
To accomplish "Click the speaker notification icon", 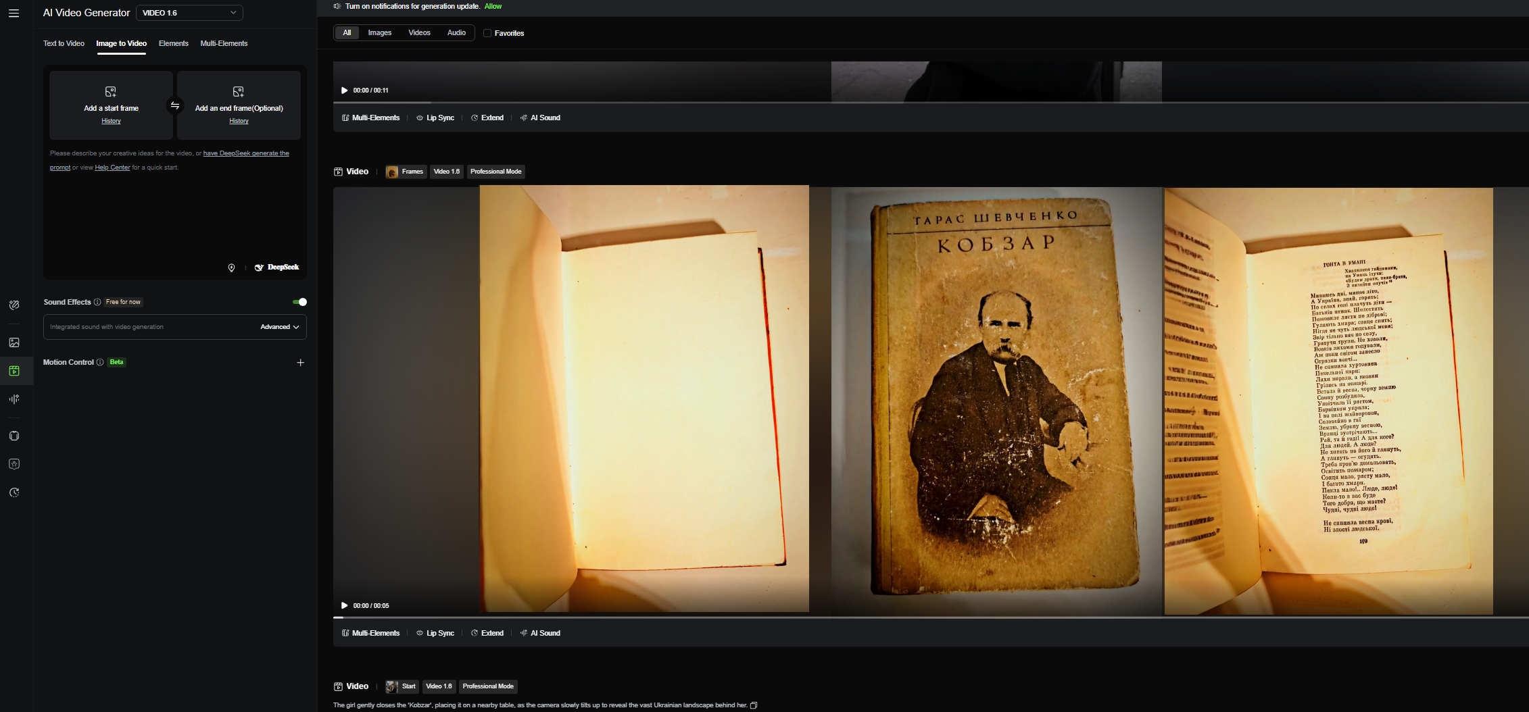I will coord(337,6).
